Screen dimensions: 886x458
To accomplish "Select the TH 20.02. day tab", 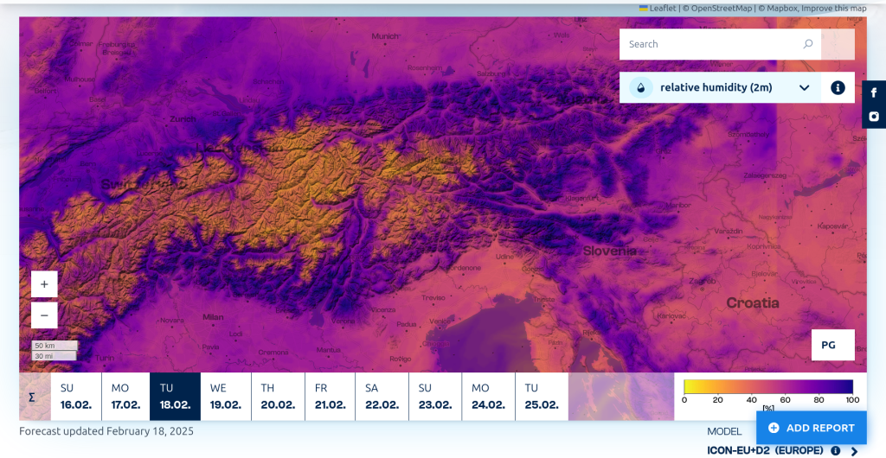I will click(x=278, y=397).
